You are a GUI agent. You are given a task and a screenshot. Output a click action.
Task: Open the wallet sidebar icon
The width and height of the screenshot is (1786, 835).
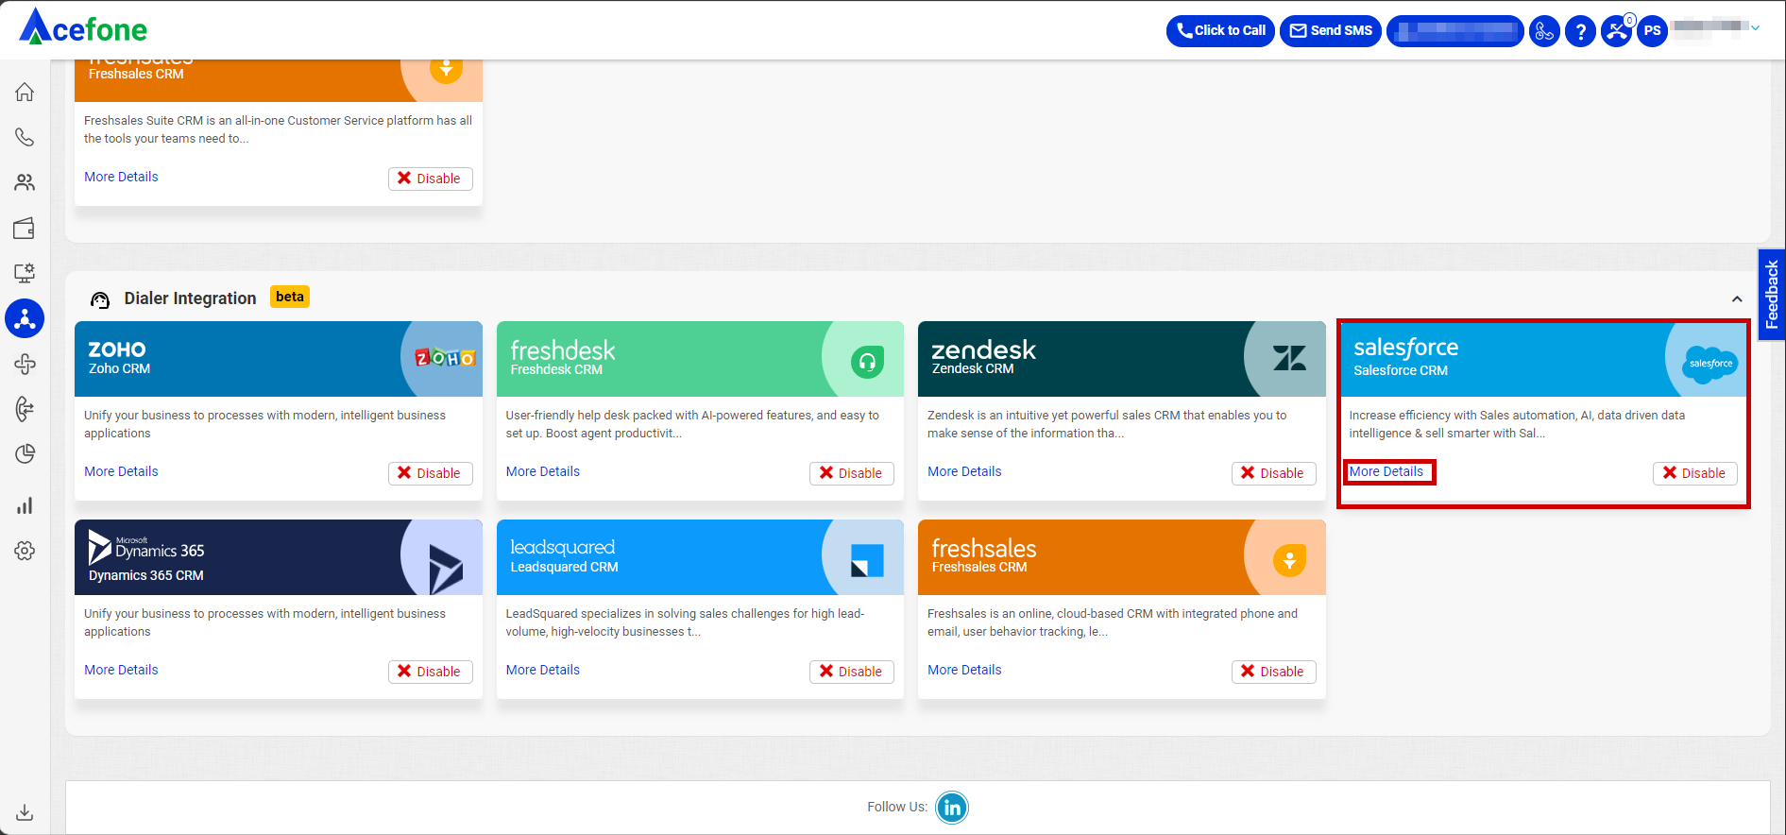tap(25, 229)
